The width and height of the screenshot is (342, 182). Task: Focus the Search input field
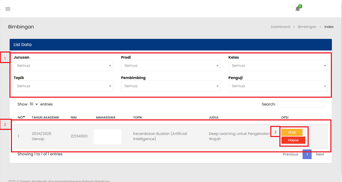click(300, 104)
